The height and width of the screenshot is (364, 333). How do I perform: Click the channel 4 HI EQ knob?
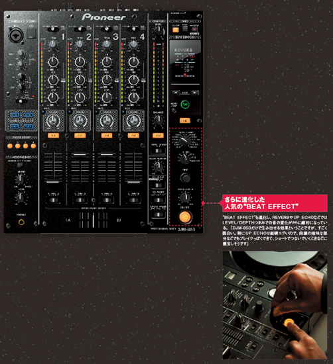133,62
